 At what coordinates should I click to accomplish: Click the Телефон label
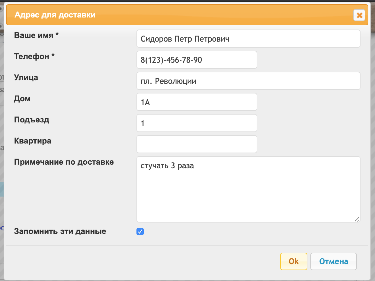click(x=34, y=56)
